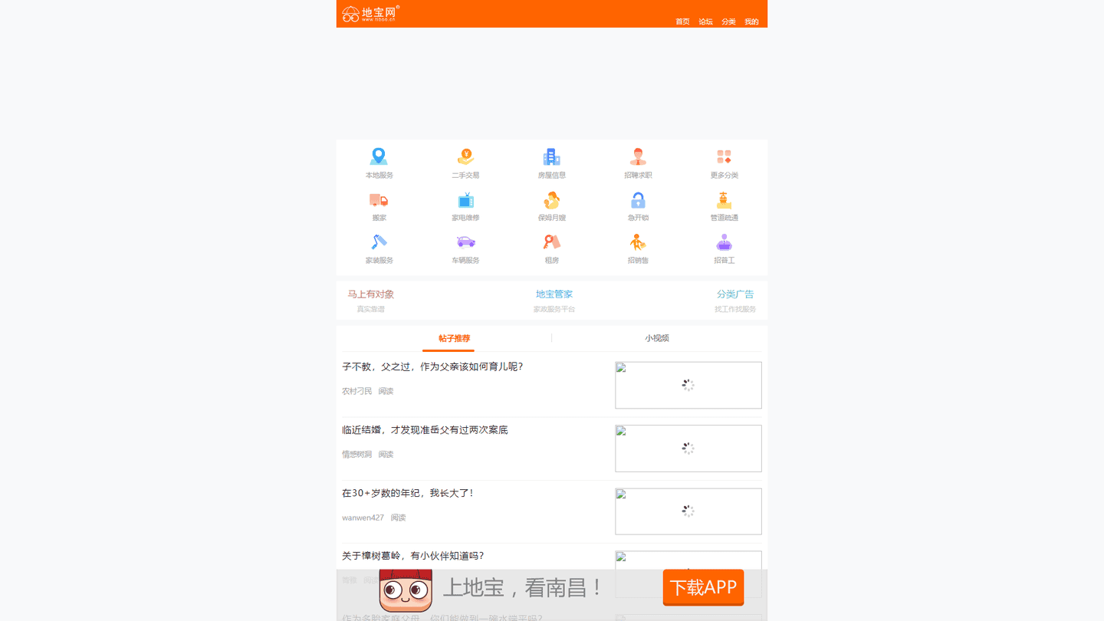Open the 地宝管家 link
Screen dimensions: 1104x621
pos(554,294)
